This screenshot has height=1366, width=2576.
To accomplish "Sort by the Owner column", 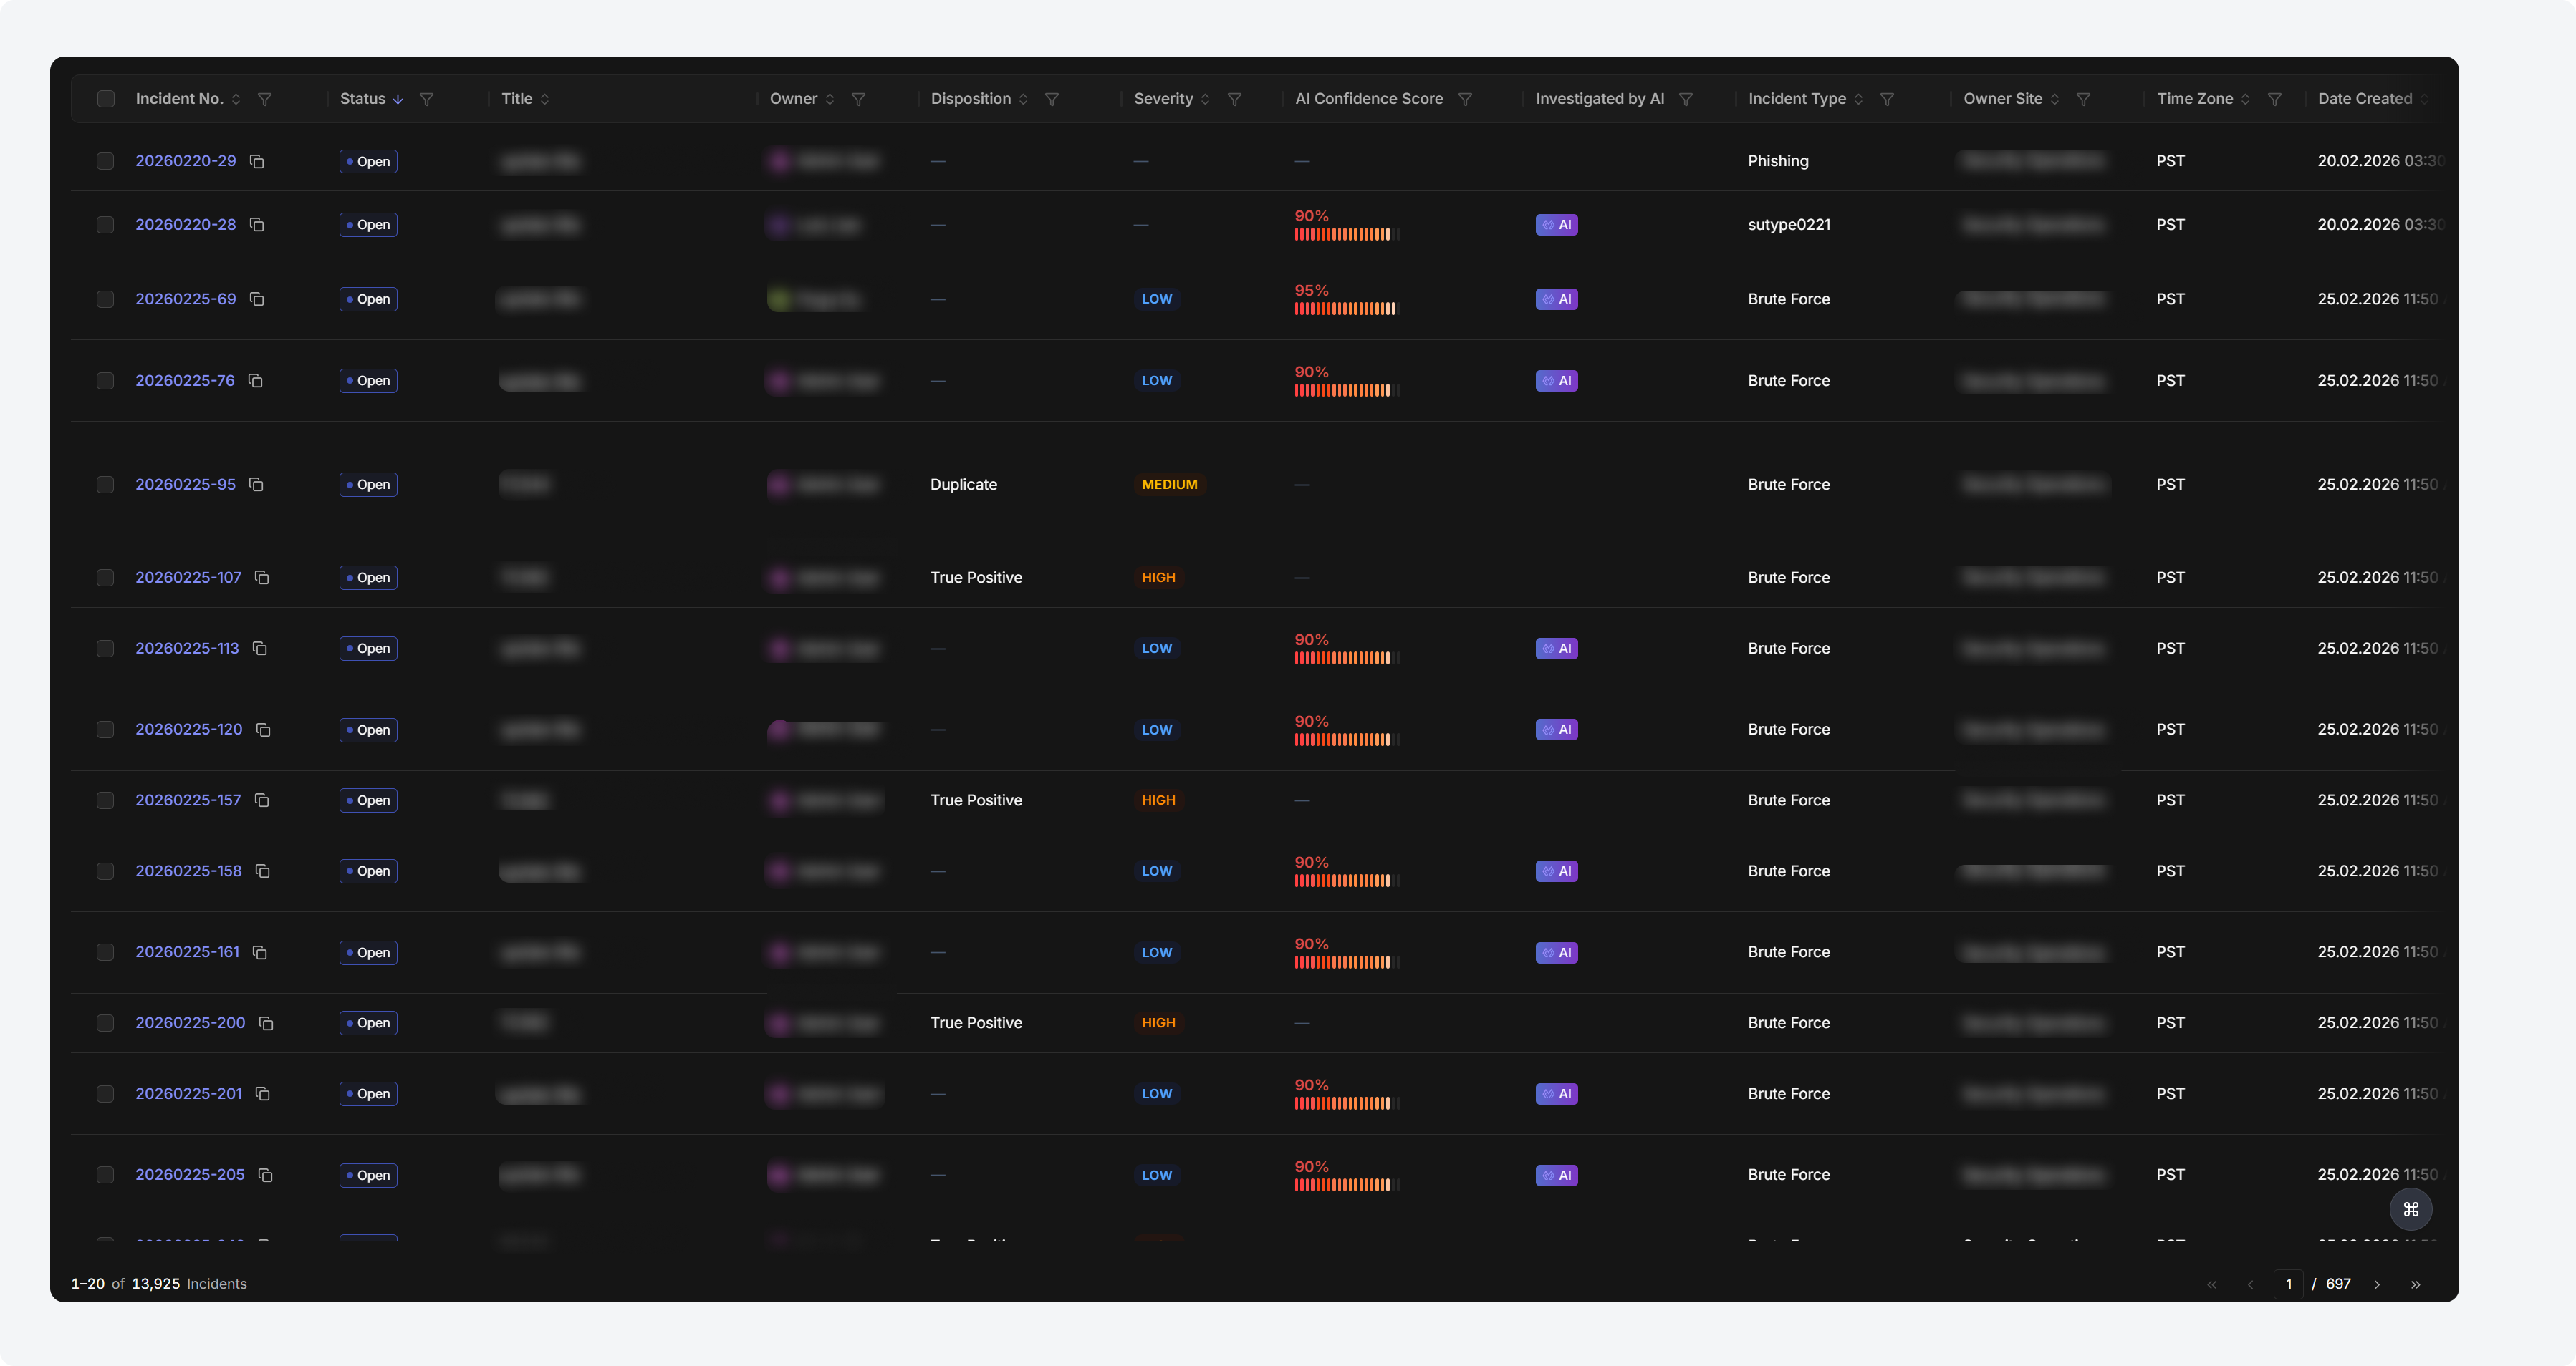I will pos(830,99).
